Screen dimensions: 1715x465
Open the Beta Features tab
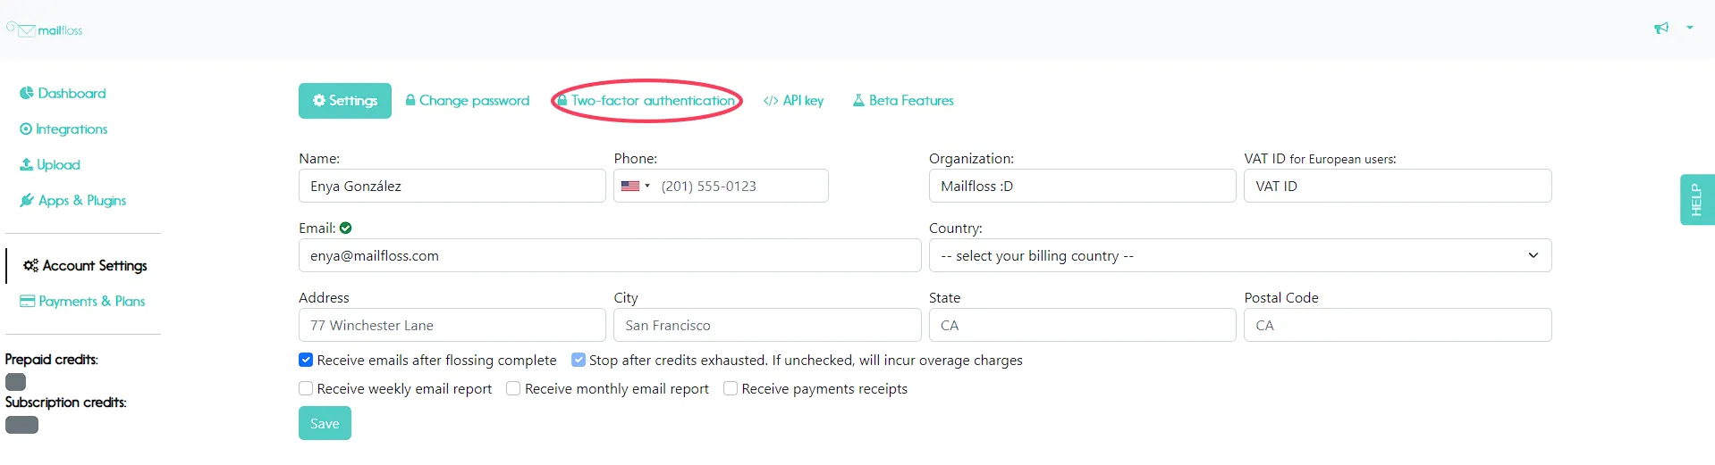(x=903, y=101)
